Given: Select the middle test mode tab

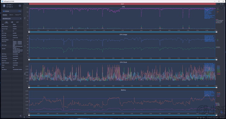Looking at the screenshot, I should (x=11, y=15).
